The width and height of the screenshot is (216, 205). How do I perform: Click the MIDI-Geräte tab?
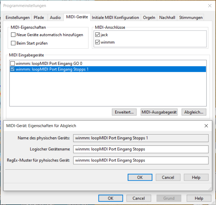[77, 17]
